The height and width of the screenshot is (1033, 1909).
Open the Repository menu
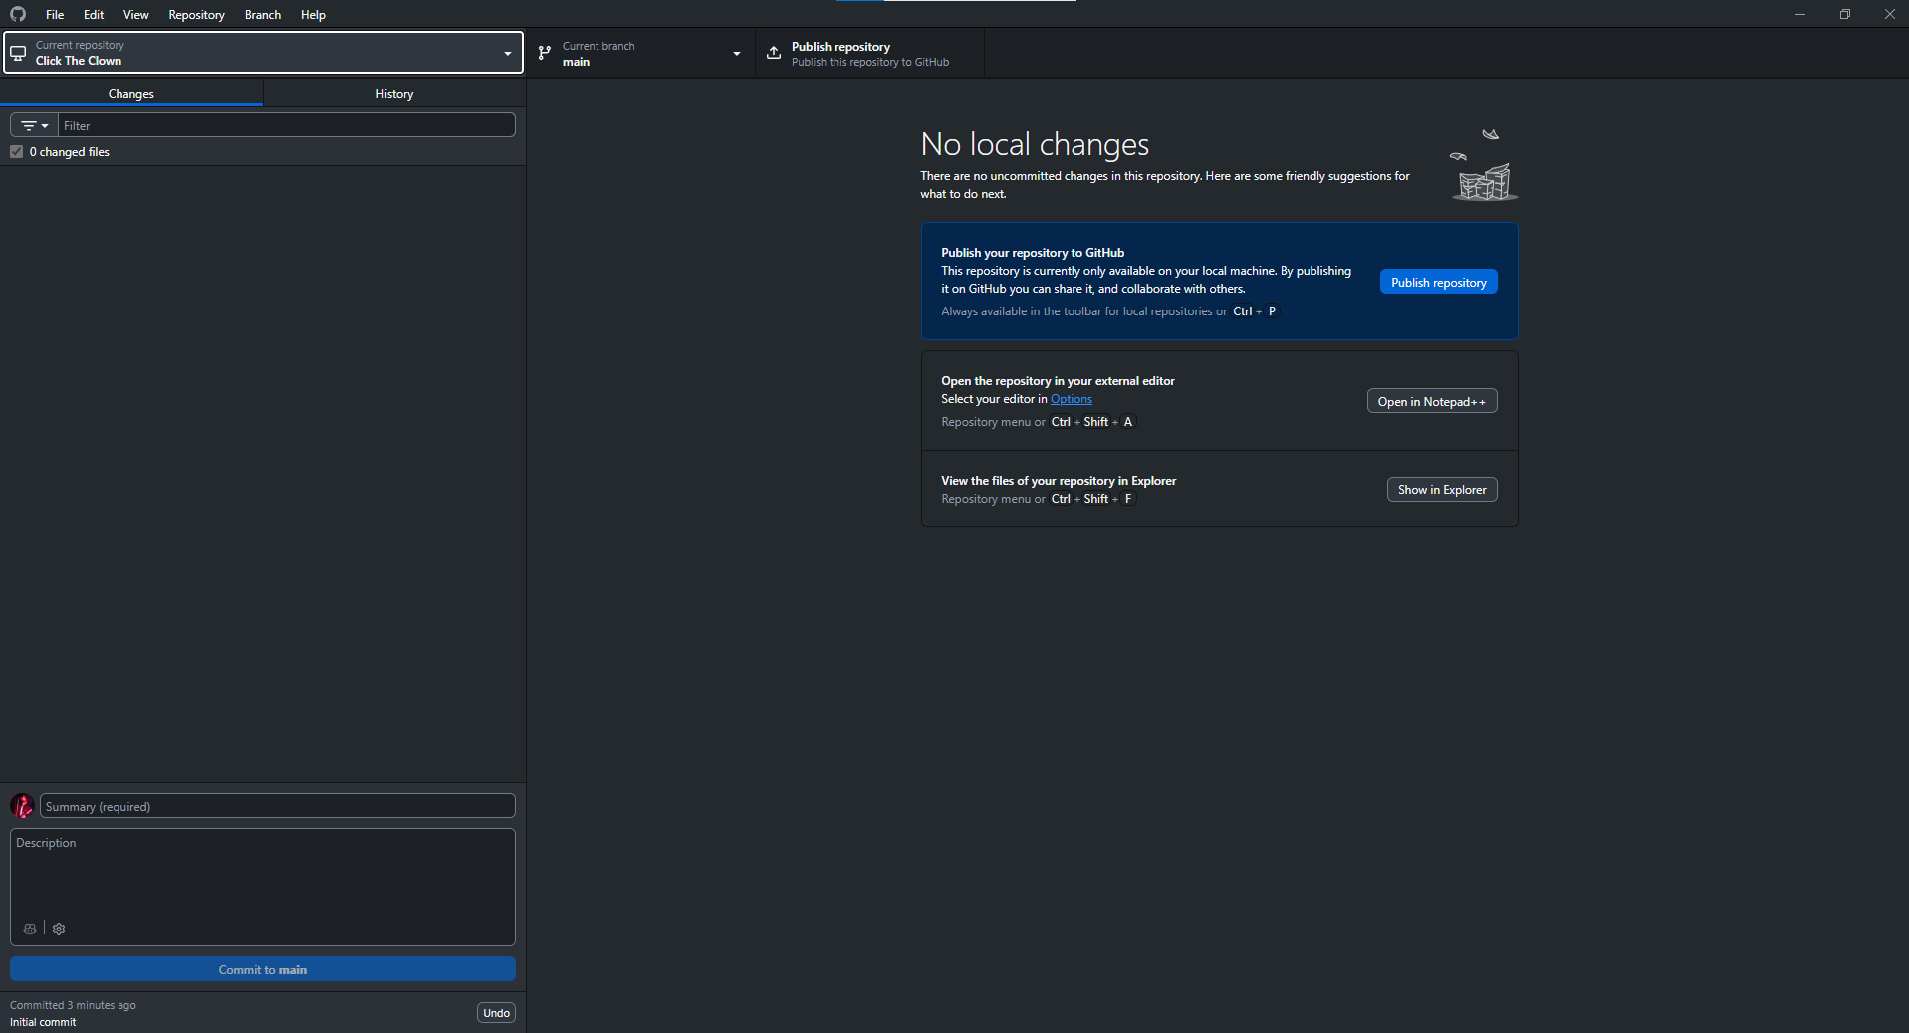(x=196, y=14)
